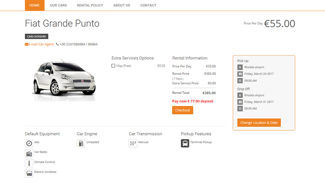325x191 pixels.
Task: Click the Electric windows icon
Action: coord(29,173)
